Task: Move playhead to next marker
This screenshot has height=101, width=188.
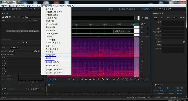Action: (94, 79)
